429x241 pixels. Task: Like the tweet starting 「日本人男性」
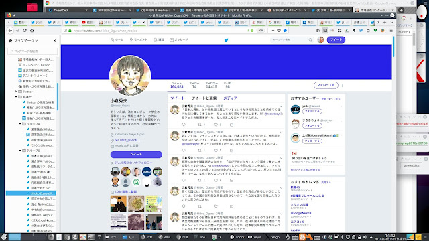click(216, 125)
